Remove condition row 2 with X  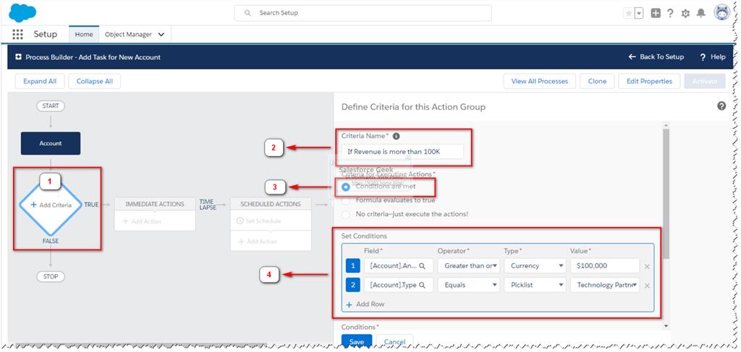(647, 286)
